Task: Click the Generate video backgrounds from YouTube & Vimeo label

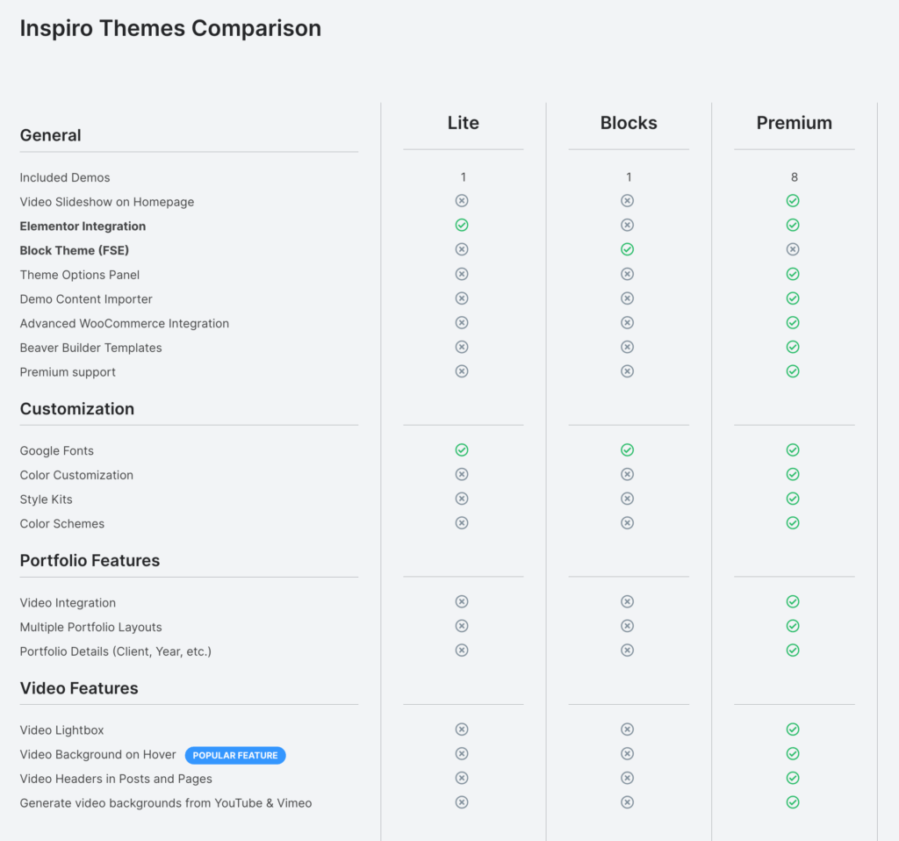Action: [x=166, y=803]
